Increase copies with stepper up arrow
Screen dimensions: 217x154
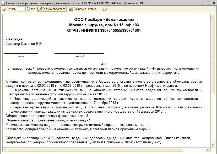coord(28,8)
